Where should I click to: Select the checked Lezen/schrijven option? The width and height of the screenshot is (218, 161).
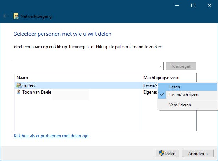tap(184, 95)
